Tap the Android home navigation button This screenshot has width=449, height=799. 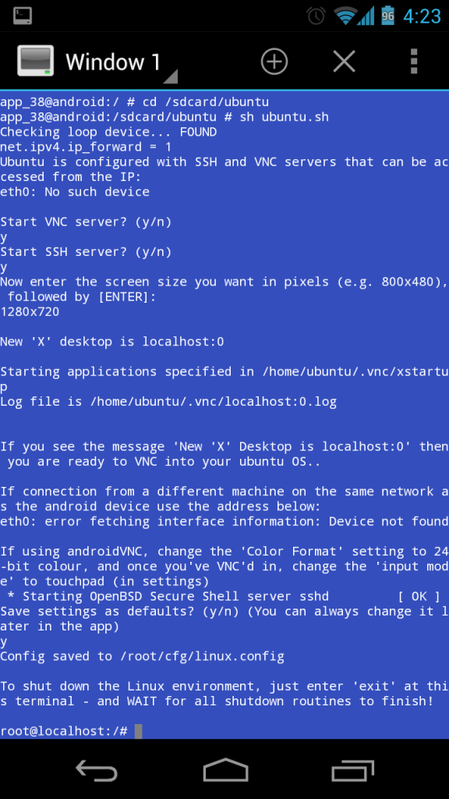tap(225, 769)
